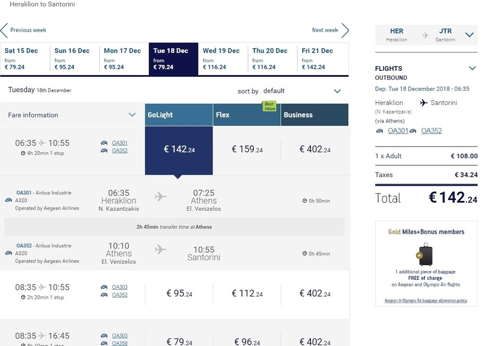Image resolution: width=484 pixels, height=346 pixels.
Task: Choose Business fare € 402.24 for 06:35 flight
Action: click(315, 150)
